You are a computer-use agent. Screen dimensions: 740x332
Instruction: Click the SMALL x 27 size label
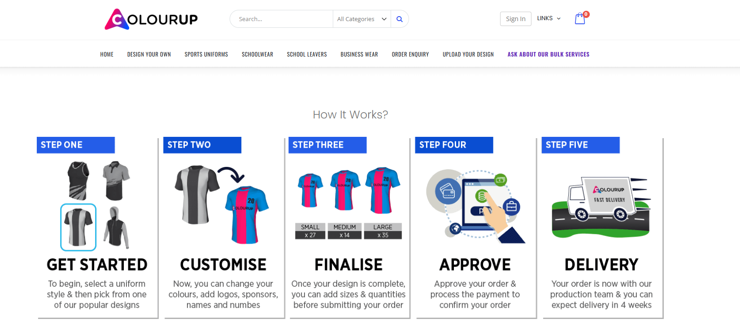pos(310,231)
